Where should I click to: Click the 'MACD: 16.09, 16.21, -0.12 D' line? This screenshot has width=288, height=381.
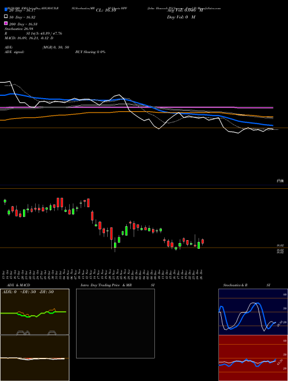pyautogui.click(x=29, y=38)
